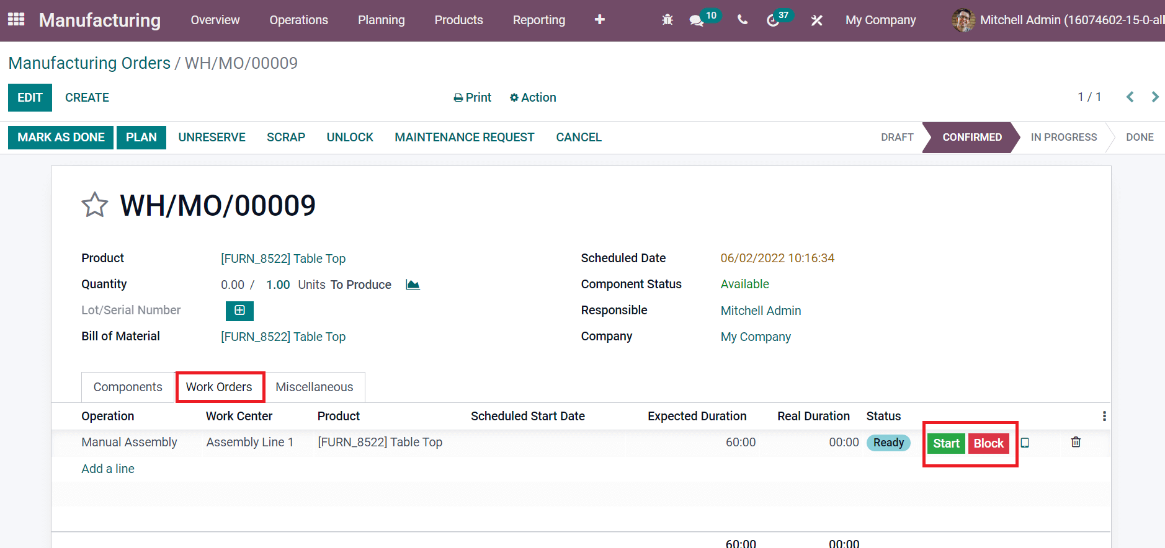Image resolution: width=1165 pixels, height=548 pixels.
Task: Open the Print dropdown
Action: 473,97
